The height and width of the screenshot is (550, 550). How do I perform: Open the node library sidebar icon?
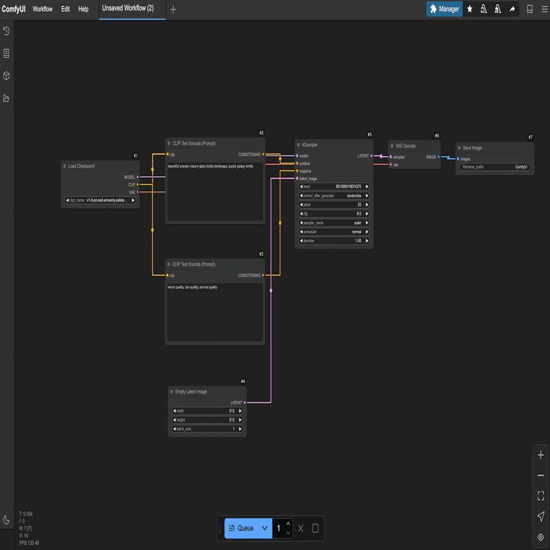click(6, 54)
